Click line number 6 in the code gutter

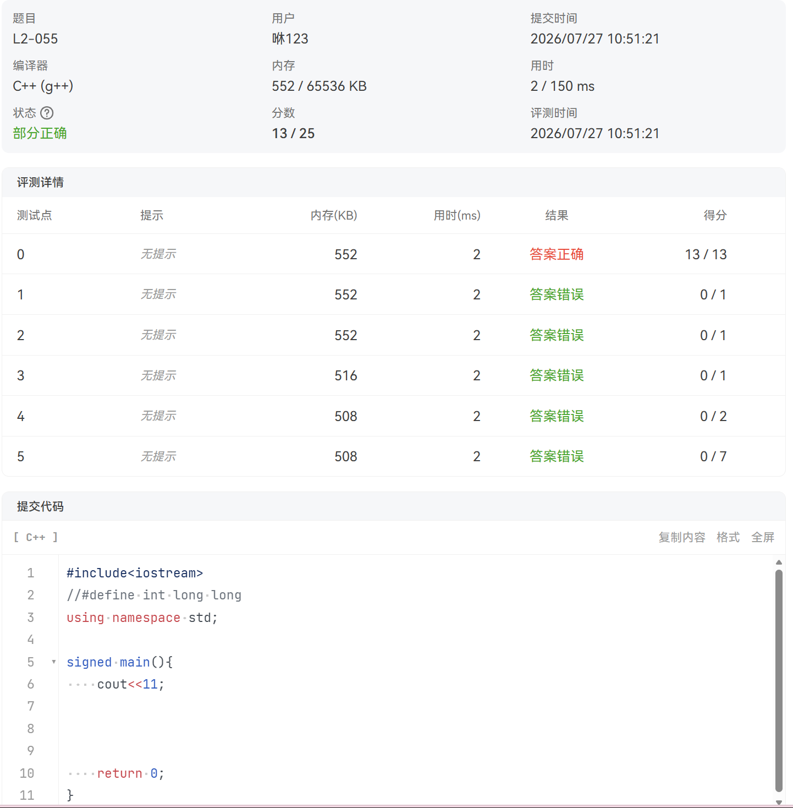[x=31, y=684]
